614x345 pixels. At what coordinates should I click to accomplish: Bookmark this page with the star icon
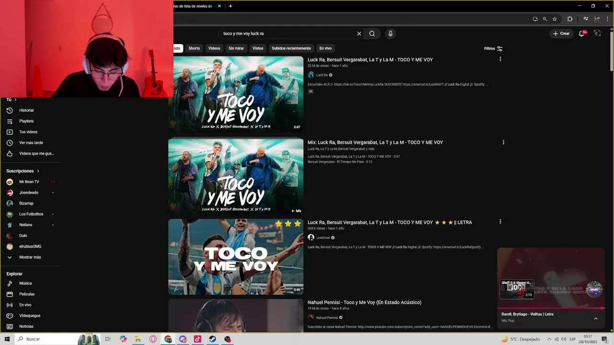(555, 19)
